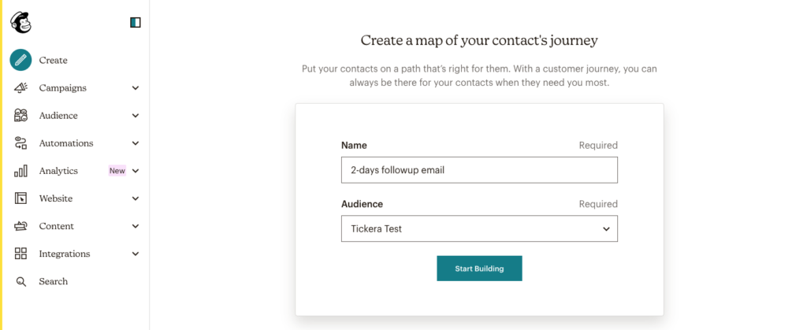Click the Create pencil icon

click(x=20, y=60)
